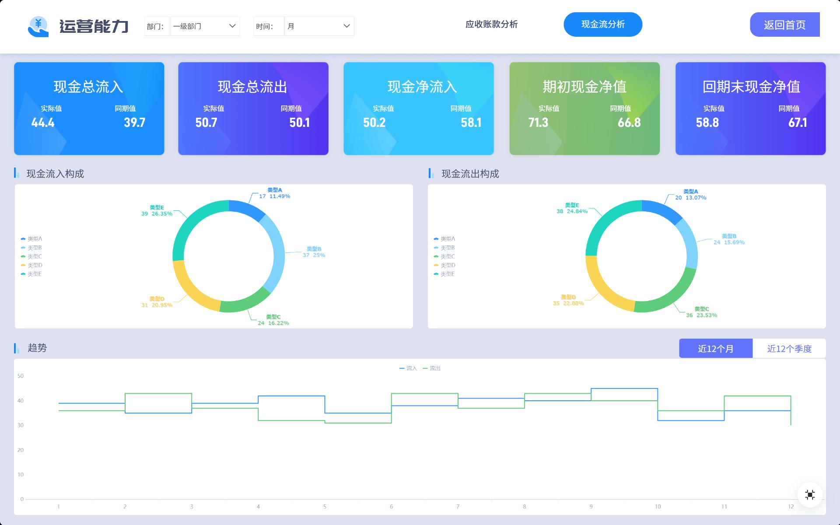Toggle 类型C in the outflow chart legend
Screen dimensions: 840x525
tap(445, 256)
